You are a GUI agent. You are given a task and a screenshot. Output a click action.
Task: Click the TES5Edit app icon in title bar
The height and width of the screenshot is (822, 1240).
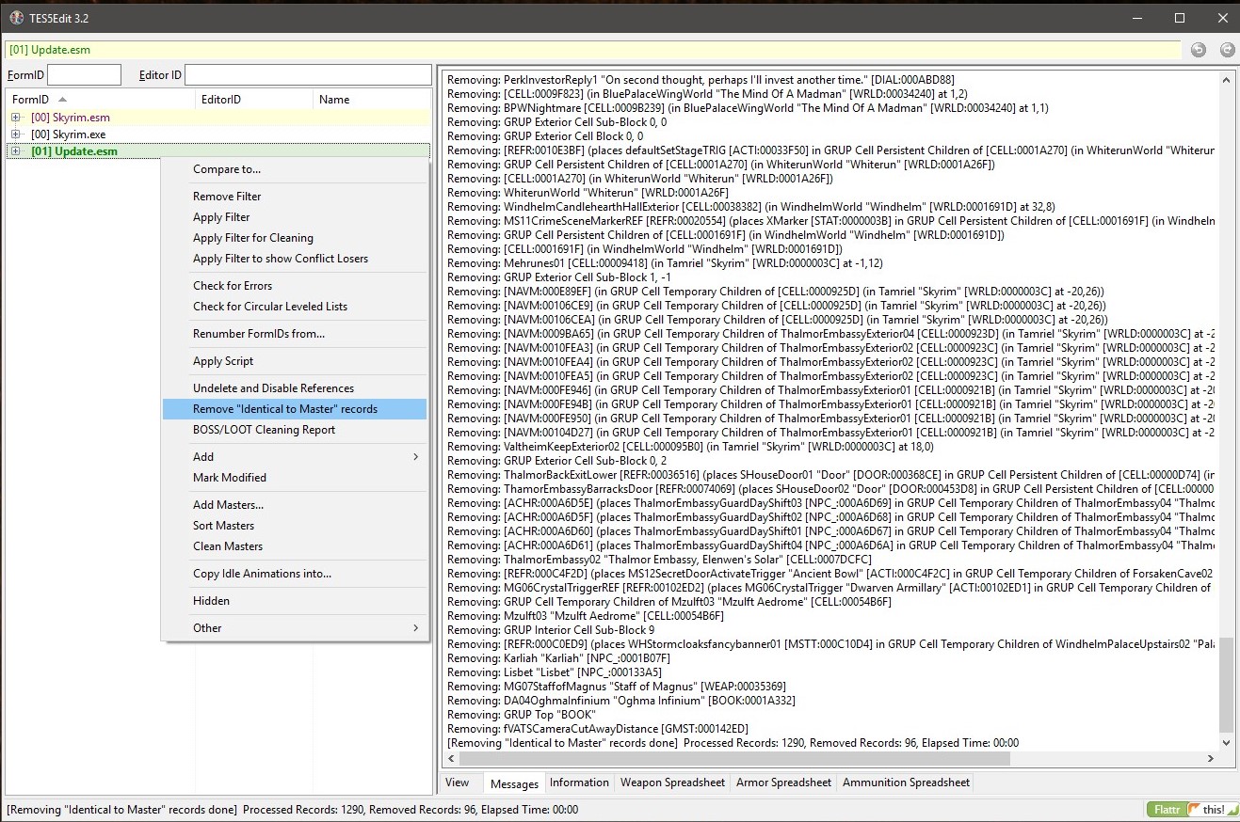14,19
